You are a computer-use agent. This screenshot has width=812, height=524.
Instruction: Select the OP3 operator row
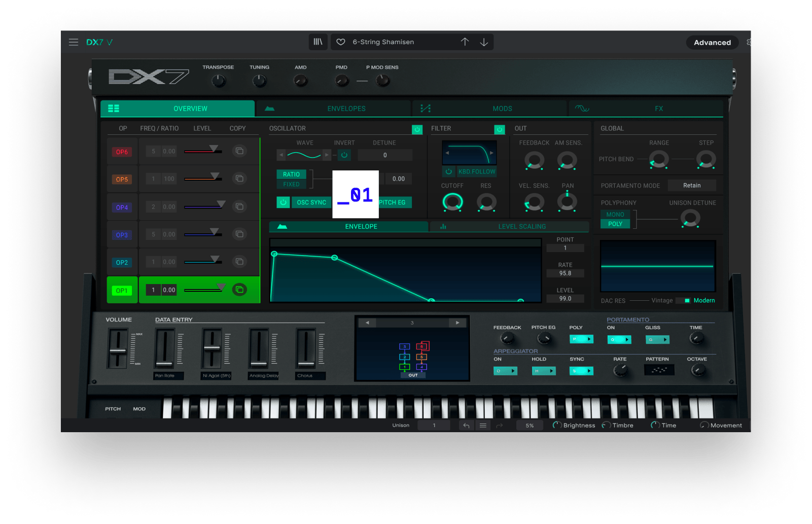pos(122,235)
